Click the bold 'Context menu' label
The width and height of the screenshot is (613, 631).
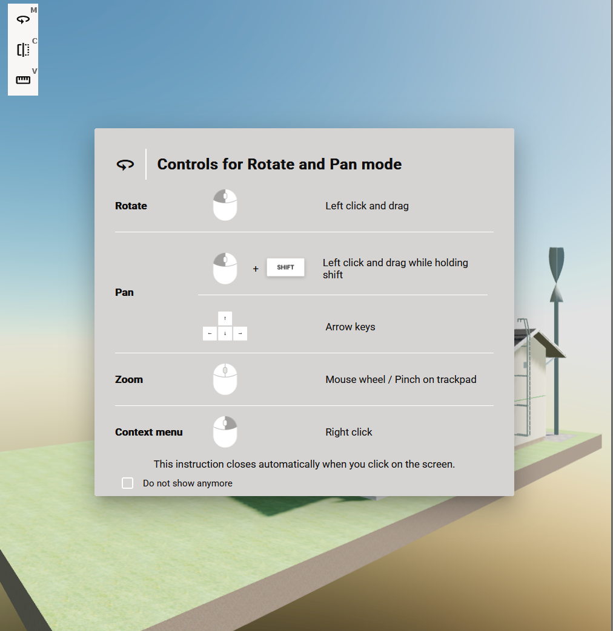[x=149, y=432]
